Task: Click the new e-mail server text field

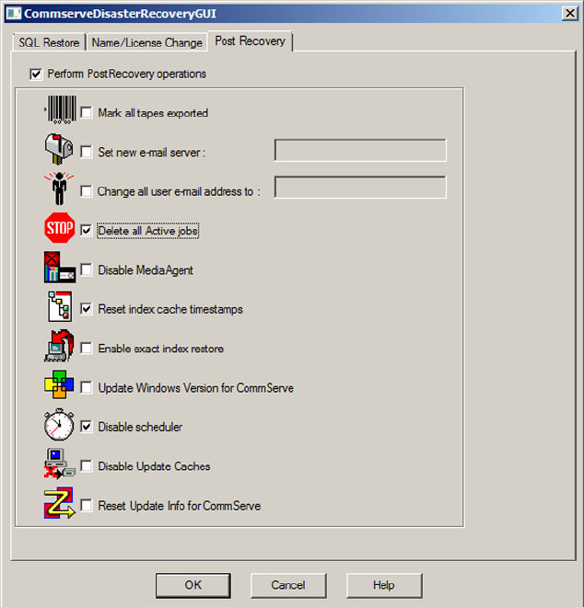Action: pyautogui.click(x=360, y=150)
